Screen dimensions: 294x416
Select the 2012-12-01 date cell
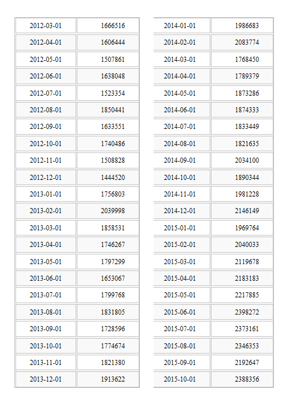click(x=46, y=177)
